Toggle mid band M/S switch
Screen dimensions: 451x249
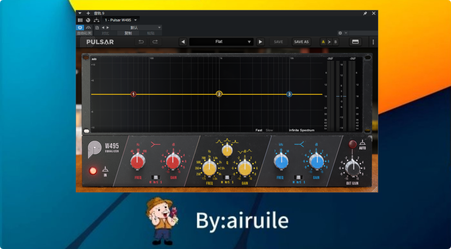pyautogui.click(x=227, y=177)
